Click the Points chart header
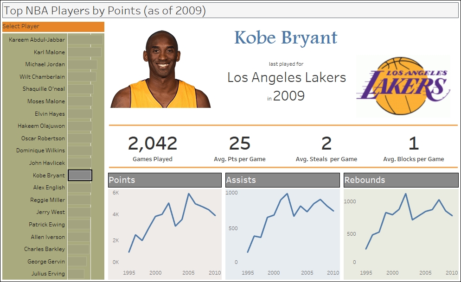The image size is (461, 282). pyautogui.click(x=165, y=180)
